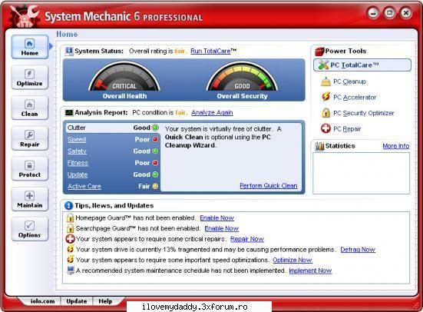Click the green Clutter status indicator
Screen dimensions: 423x312
coord(155,128)
